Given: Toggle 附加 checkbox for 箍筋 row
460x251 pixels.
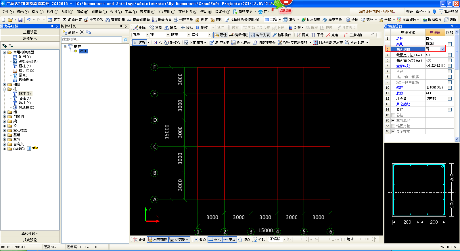Looking at the screenshot, I should click(x=450, y=88).
